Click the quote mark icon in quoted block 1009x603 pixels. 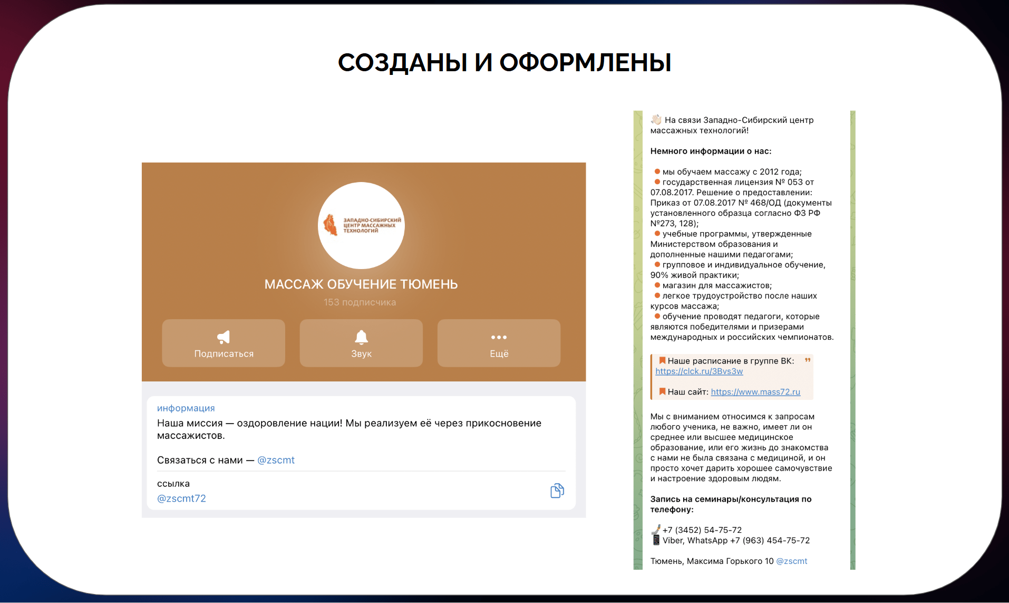coord(807,361)
